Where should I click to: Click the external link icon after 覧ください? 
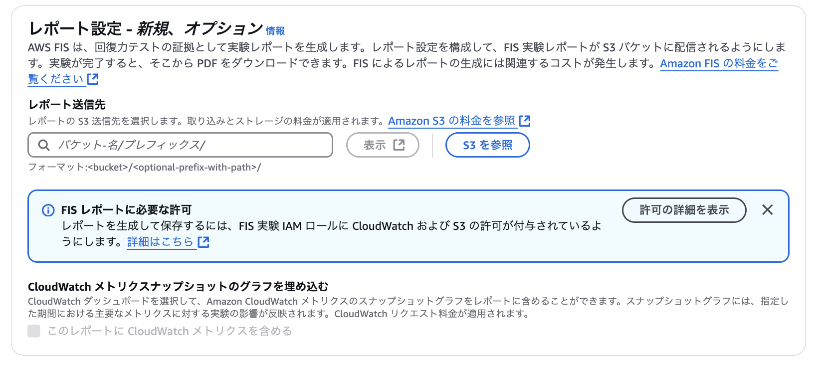point(93,79)
